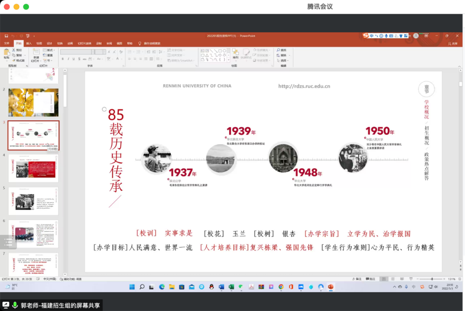The image size is (465, 311).
Task: Open the font color (A) picker
Action: click(x=118, y=59)
